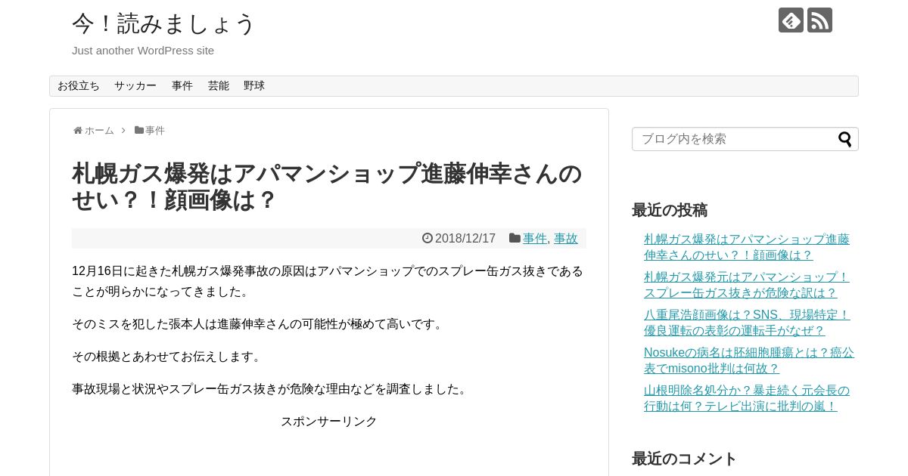Viewport: 908px width, 476px height.
Task: Click paragraph starting 12月16日に起きた札幌ガス爆発事故
Action: click(328, 281)
